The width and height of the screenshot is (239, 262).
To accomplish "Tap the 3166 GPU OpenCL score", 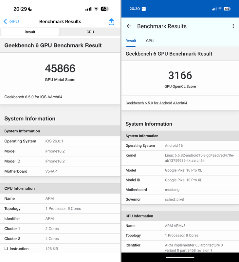I will point(180,75).
